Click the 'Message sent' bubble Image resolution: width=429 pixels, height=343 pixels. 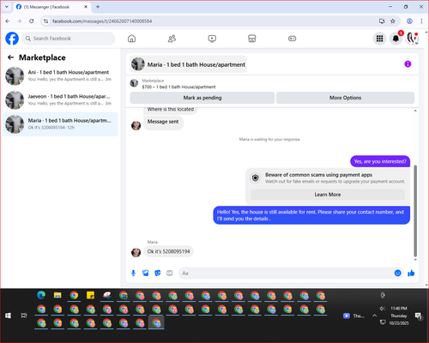pos(163,122)
